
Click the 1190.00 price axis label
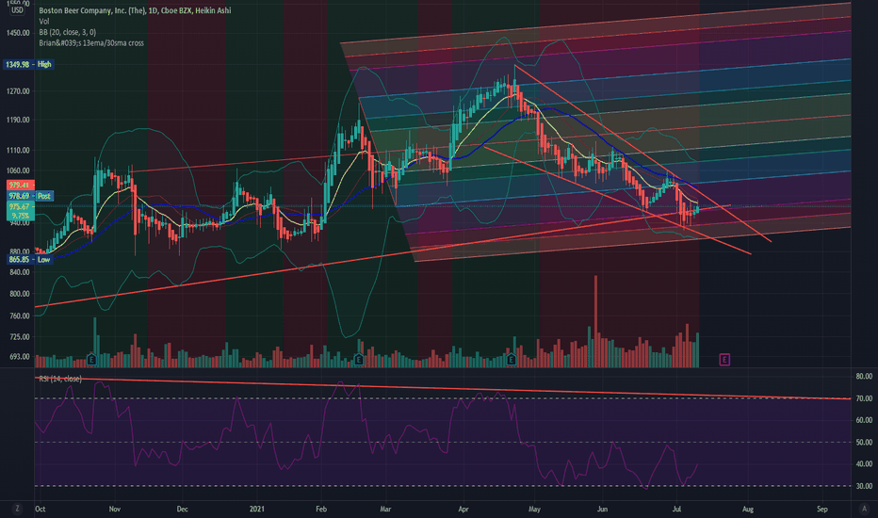coord(19,120)
